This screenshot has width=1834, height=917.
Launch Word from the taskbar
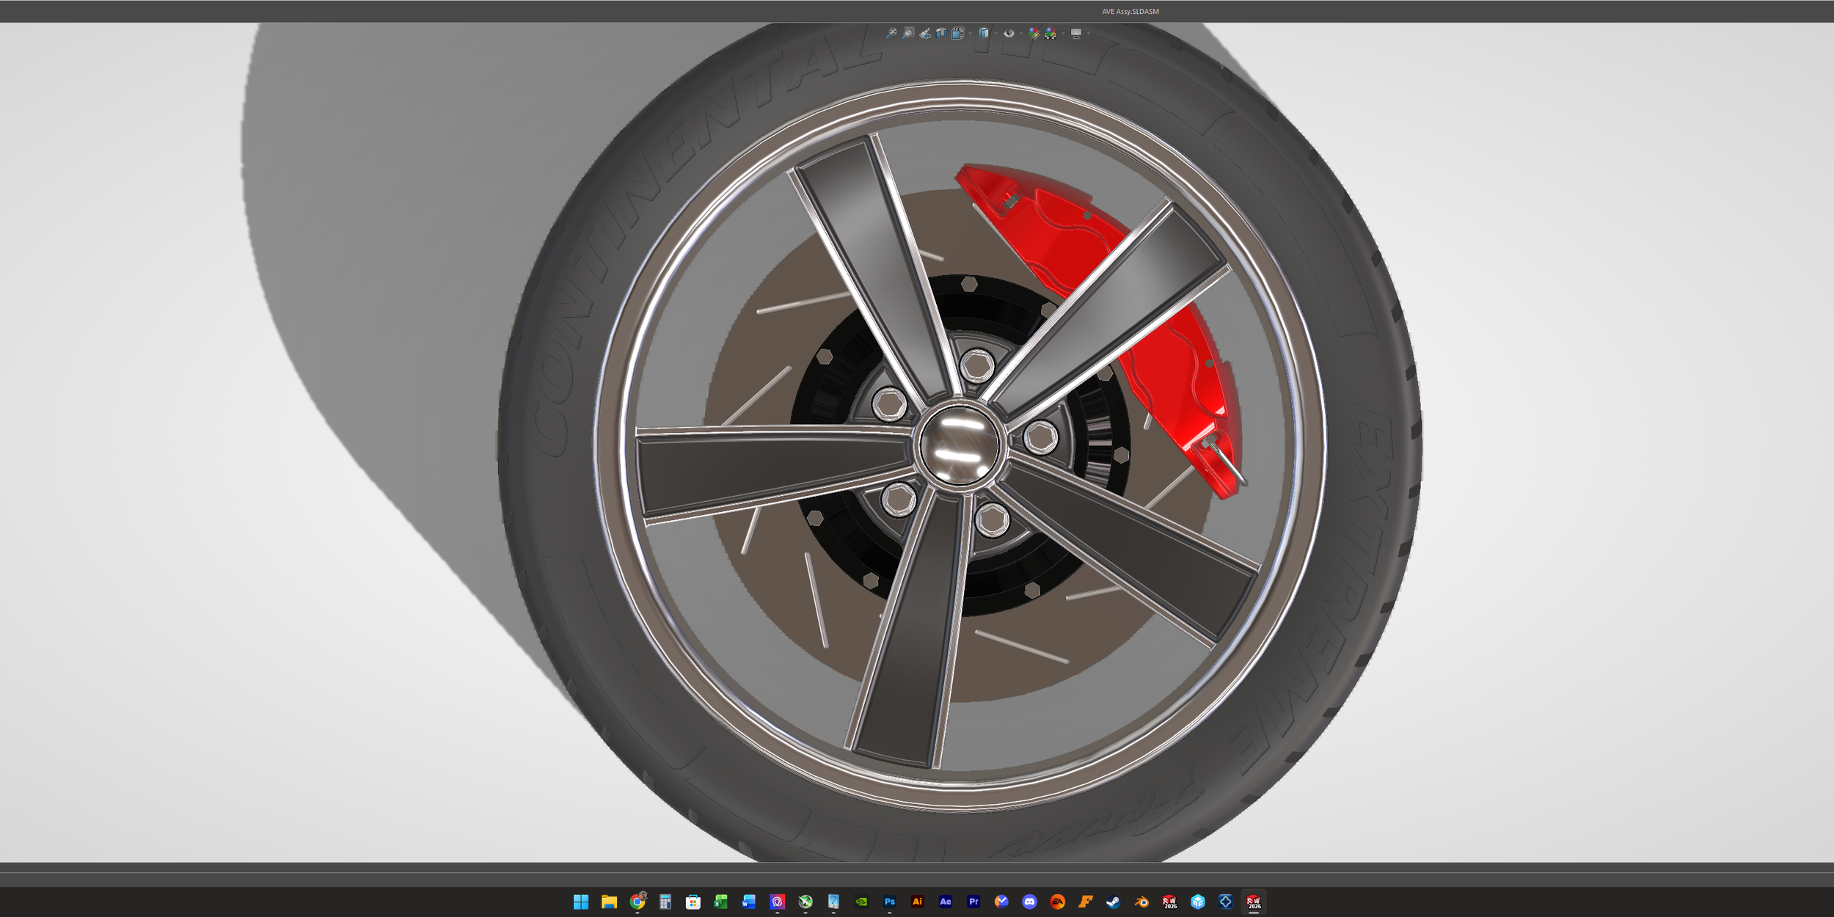tap(748, 902)
